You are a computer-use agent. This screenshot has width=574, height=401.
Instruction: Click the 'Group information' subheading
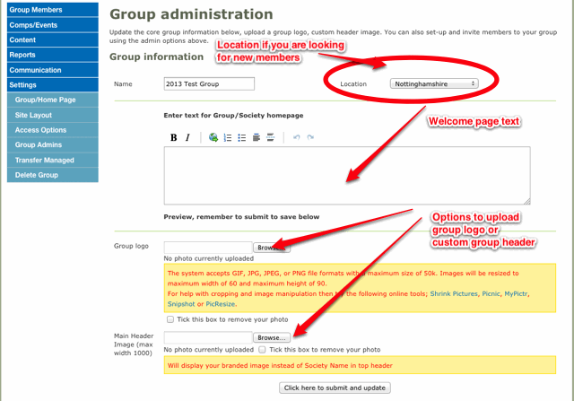pyautogui.click(x=156, y=57)
